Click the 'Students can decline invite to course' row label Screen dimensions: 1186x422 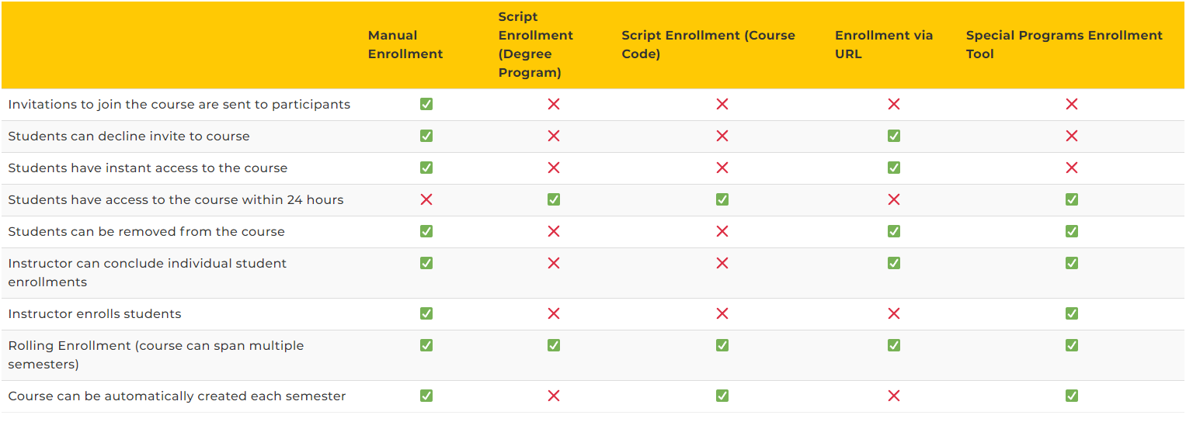[x=129, y=137]
